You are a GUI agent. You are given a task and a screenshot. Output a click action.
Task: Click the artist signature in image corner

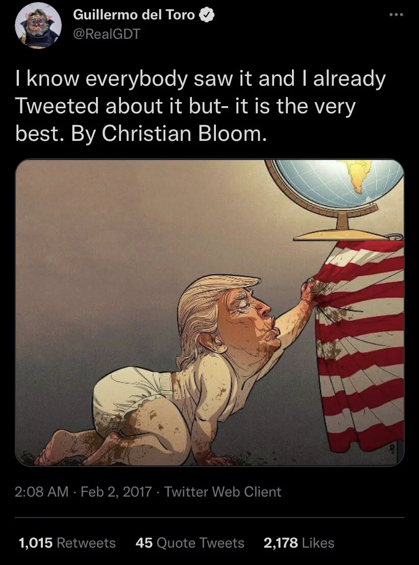(x=392, y=448)
